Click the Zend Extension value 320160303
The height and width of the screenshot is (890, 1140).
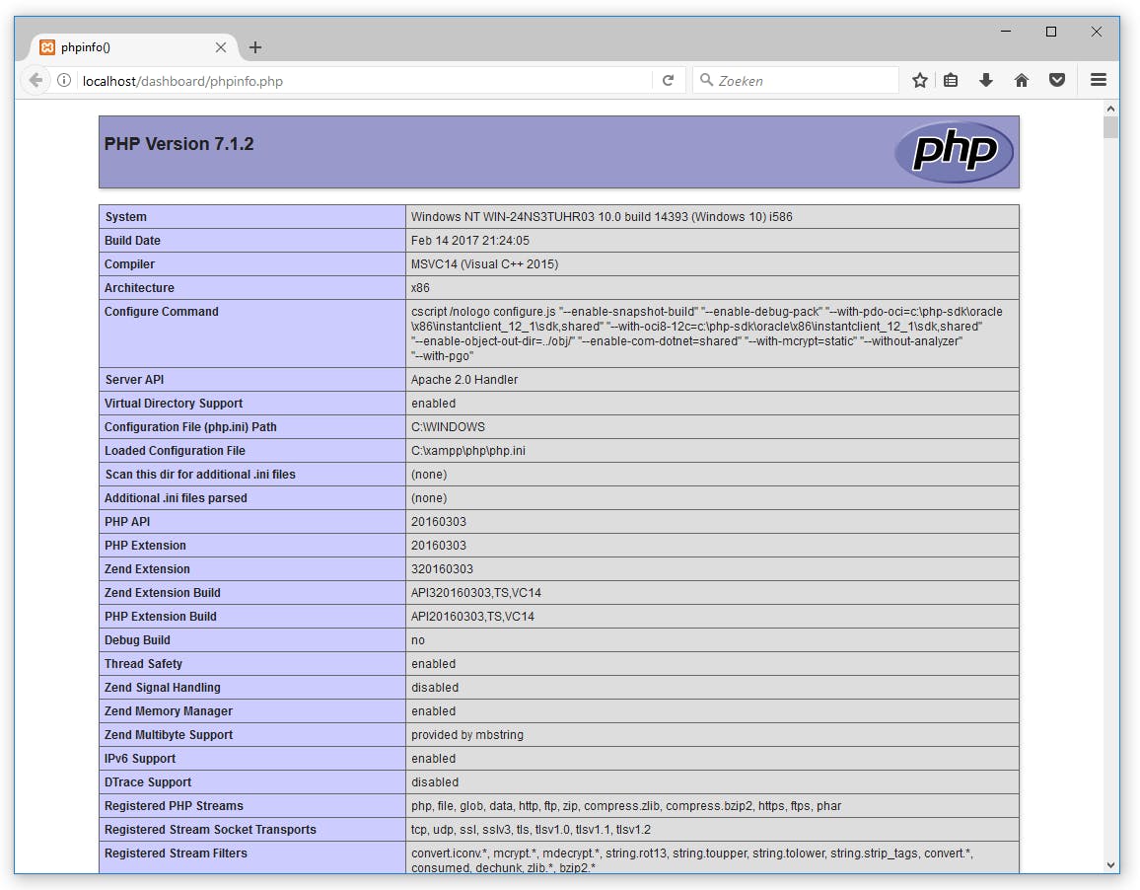pyautogui.click(x=442, y=569)
